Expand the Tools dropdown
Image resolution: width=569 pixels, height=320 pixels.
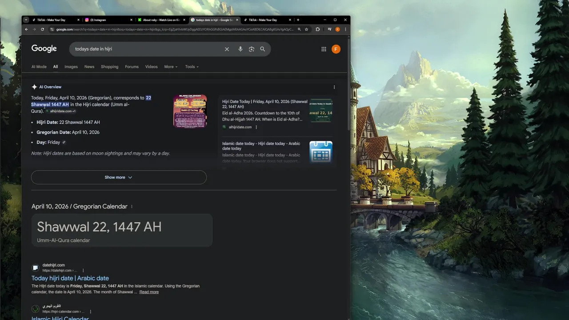click(x=192, y=67)
